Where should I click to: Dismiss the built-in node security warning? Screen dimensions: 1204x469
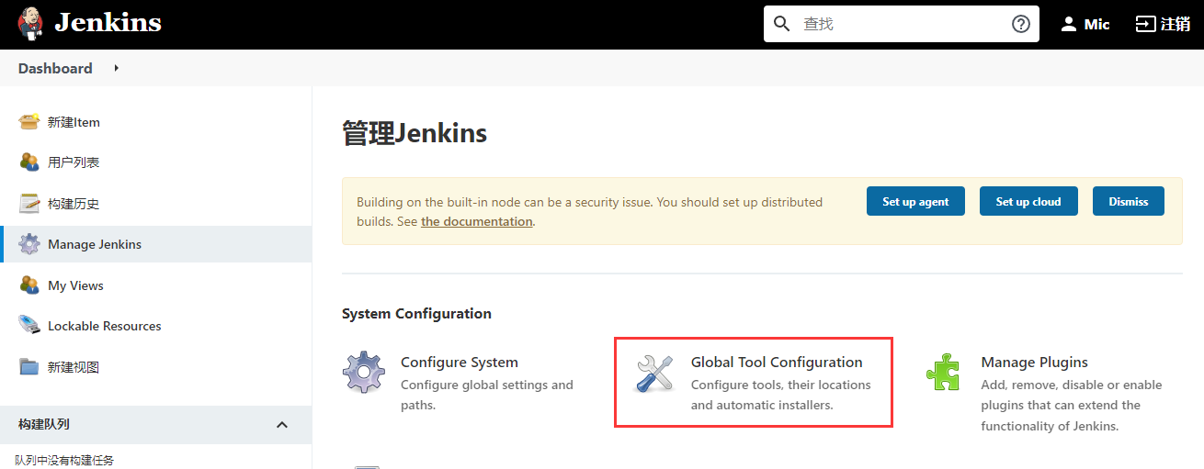coord(1128,201)
